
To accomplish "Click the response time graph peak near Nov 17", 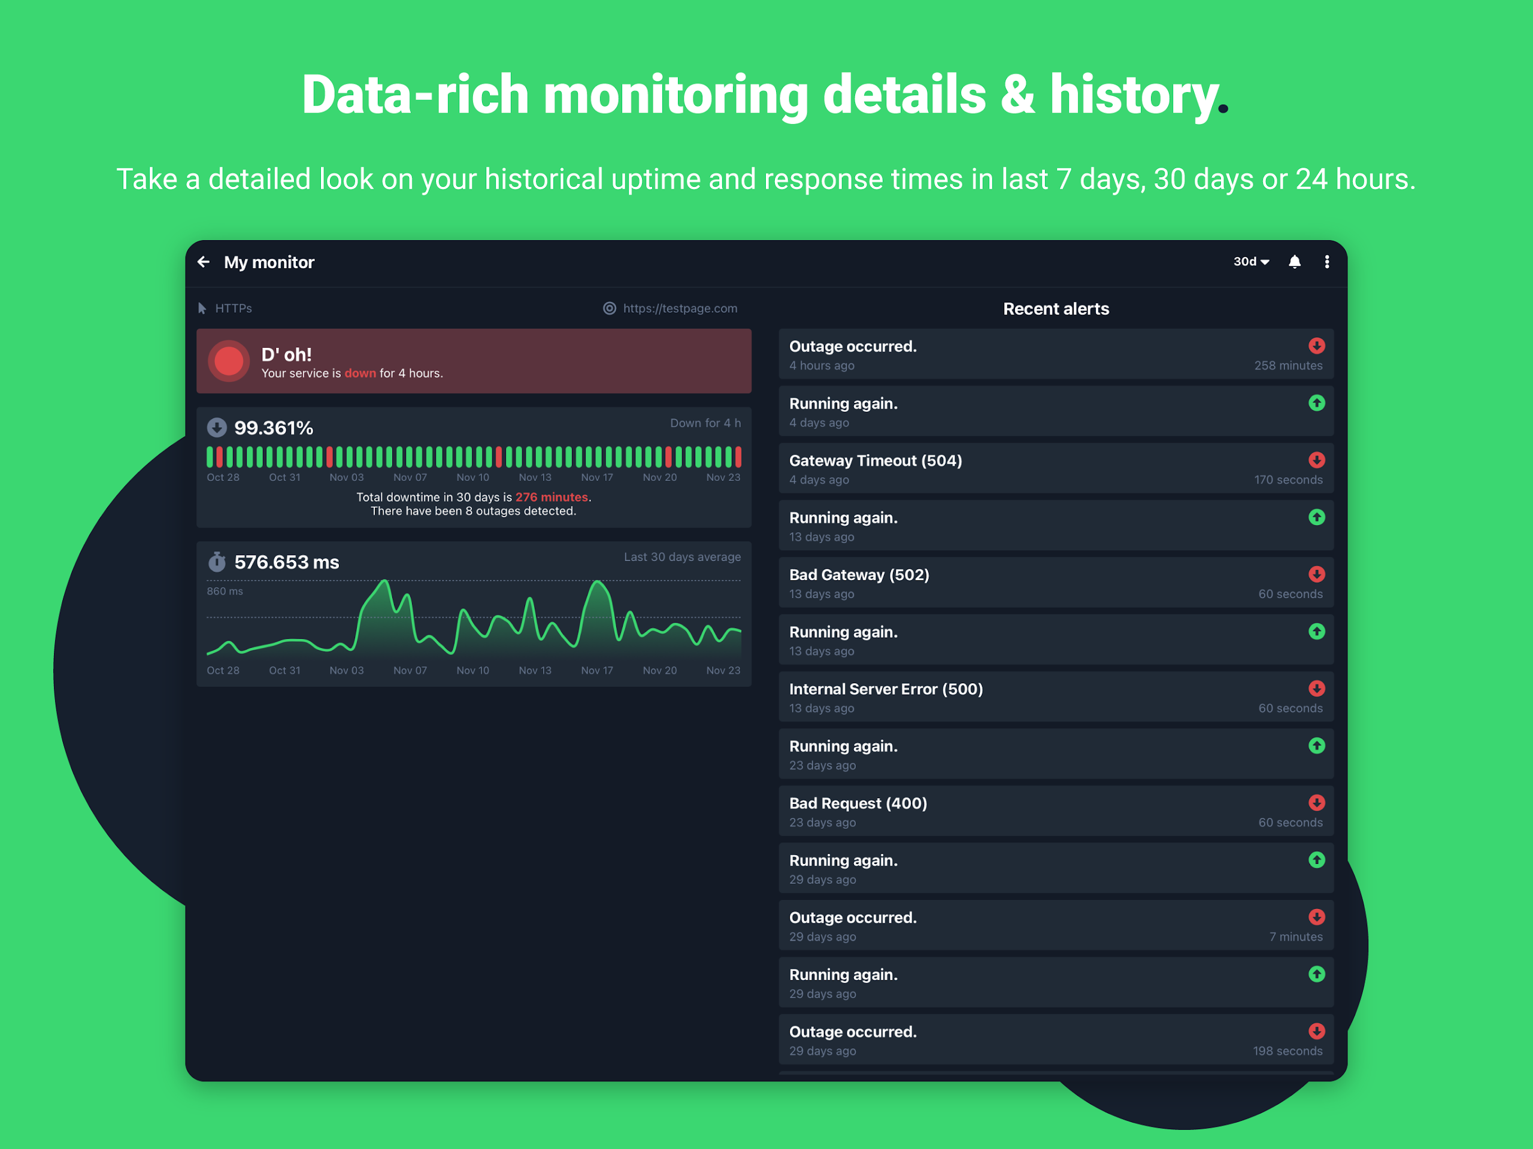I will click(598, 584).
